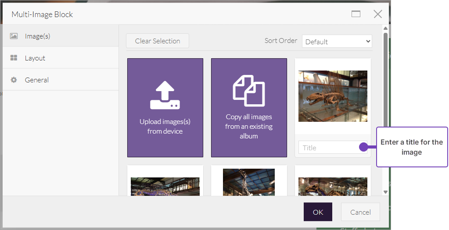
Task: Open the Sort Order dropdown
Action: click(337, 42)
